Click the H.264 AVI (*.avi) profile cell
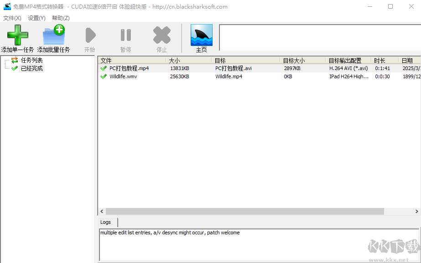 (x=348, y=68)
